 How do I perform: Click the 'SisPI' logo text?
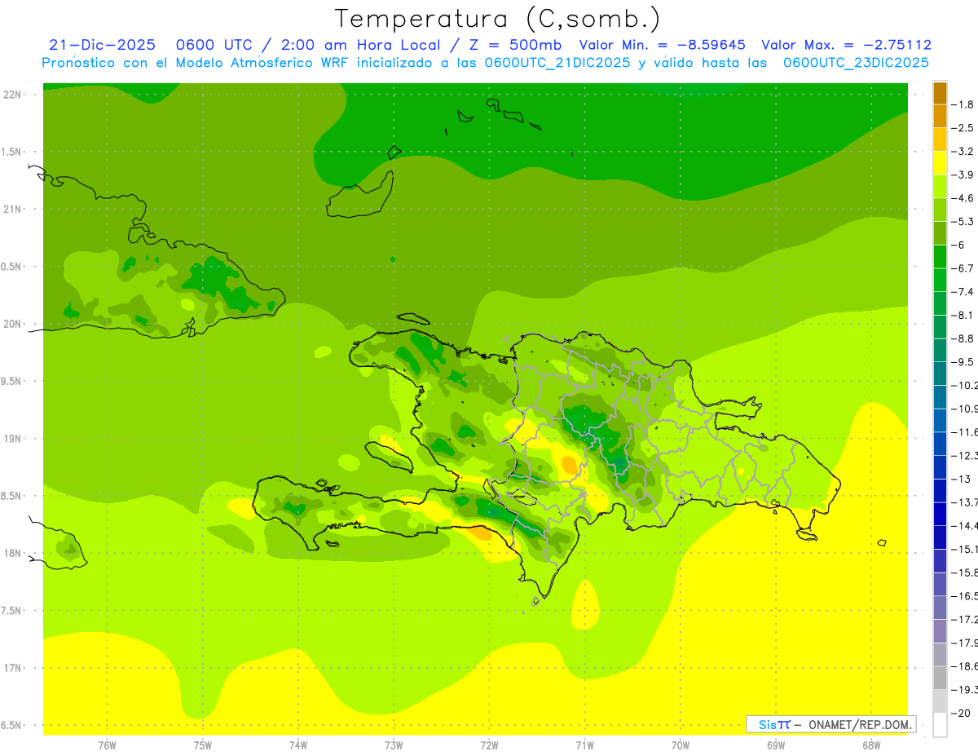[x=774, y=724]
